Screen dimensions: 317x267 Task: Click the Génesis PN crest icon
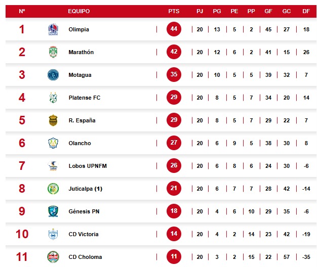(53, 211)
